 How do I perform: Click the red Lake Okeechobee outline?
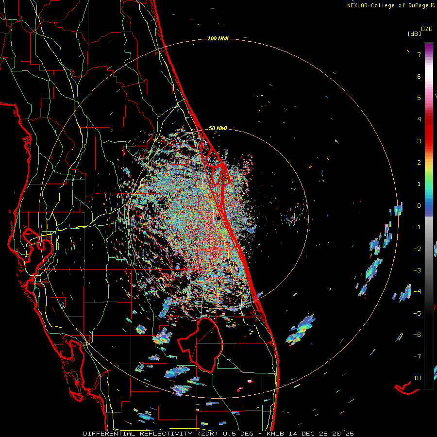(x=201, y=344)
